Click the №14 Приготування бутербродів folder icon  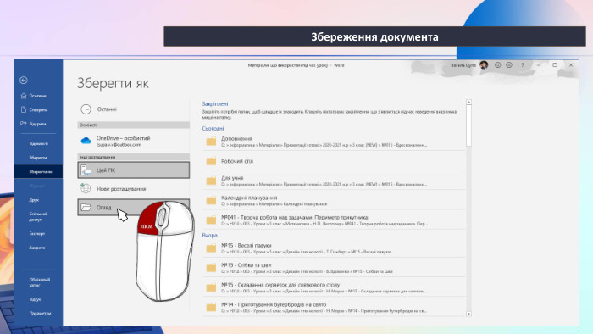(x=211, y=307)
